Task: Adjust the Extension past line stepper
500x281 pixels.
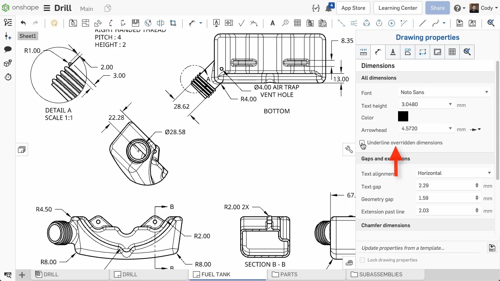Action: click(477, 211)
